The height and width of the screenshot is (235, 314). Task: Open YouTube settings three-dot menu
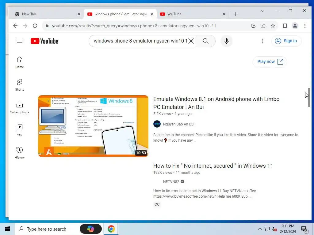coord(263,41)
